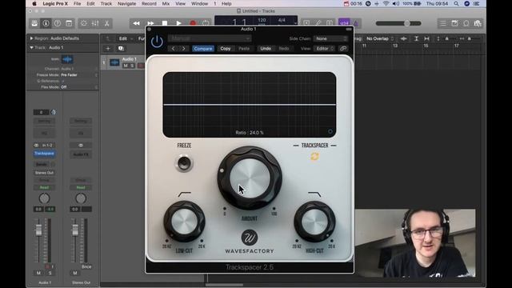Solo Audio 1 in track header
This screenshot has width=512, height=288.
(132, 66)
